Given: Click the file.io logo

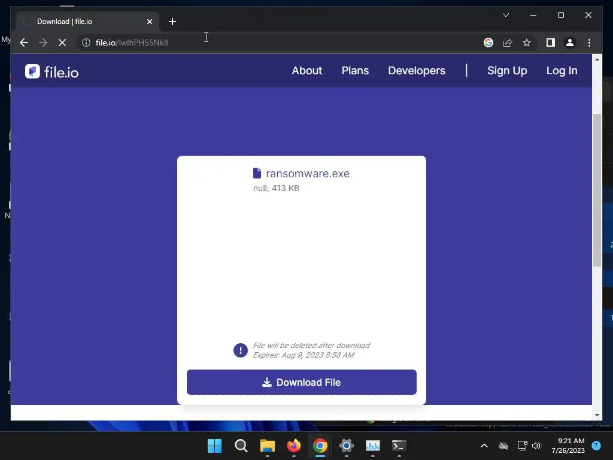Looking at the screenshot, I should 51,72.
